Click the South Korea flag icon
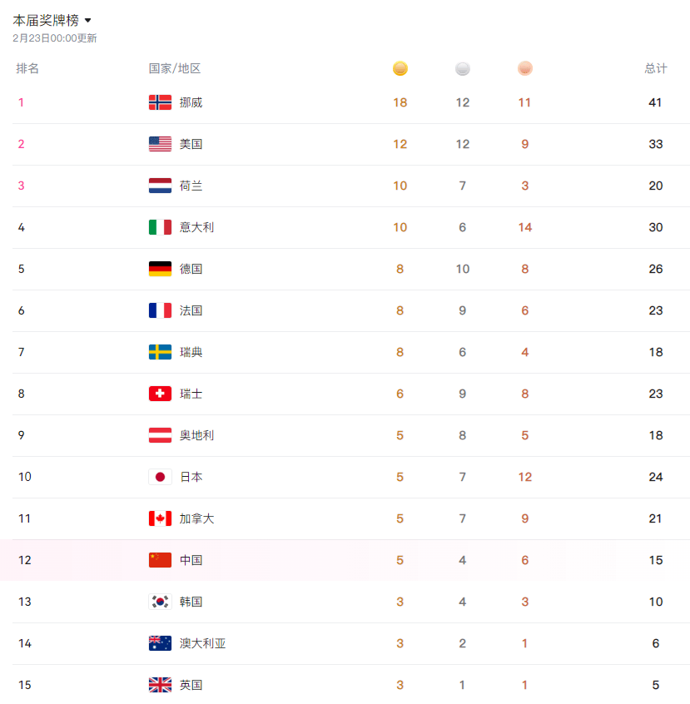690x704 pixels. [x=160, y=602]
